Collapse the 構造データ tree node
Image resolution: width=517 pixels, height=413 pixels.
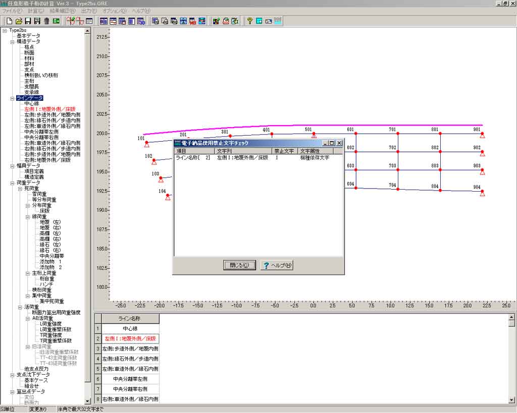pyautogui.click(x=12, y=42)
